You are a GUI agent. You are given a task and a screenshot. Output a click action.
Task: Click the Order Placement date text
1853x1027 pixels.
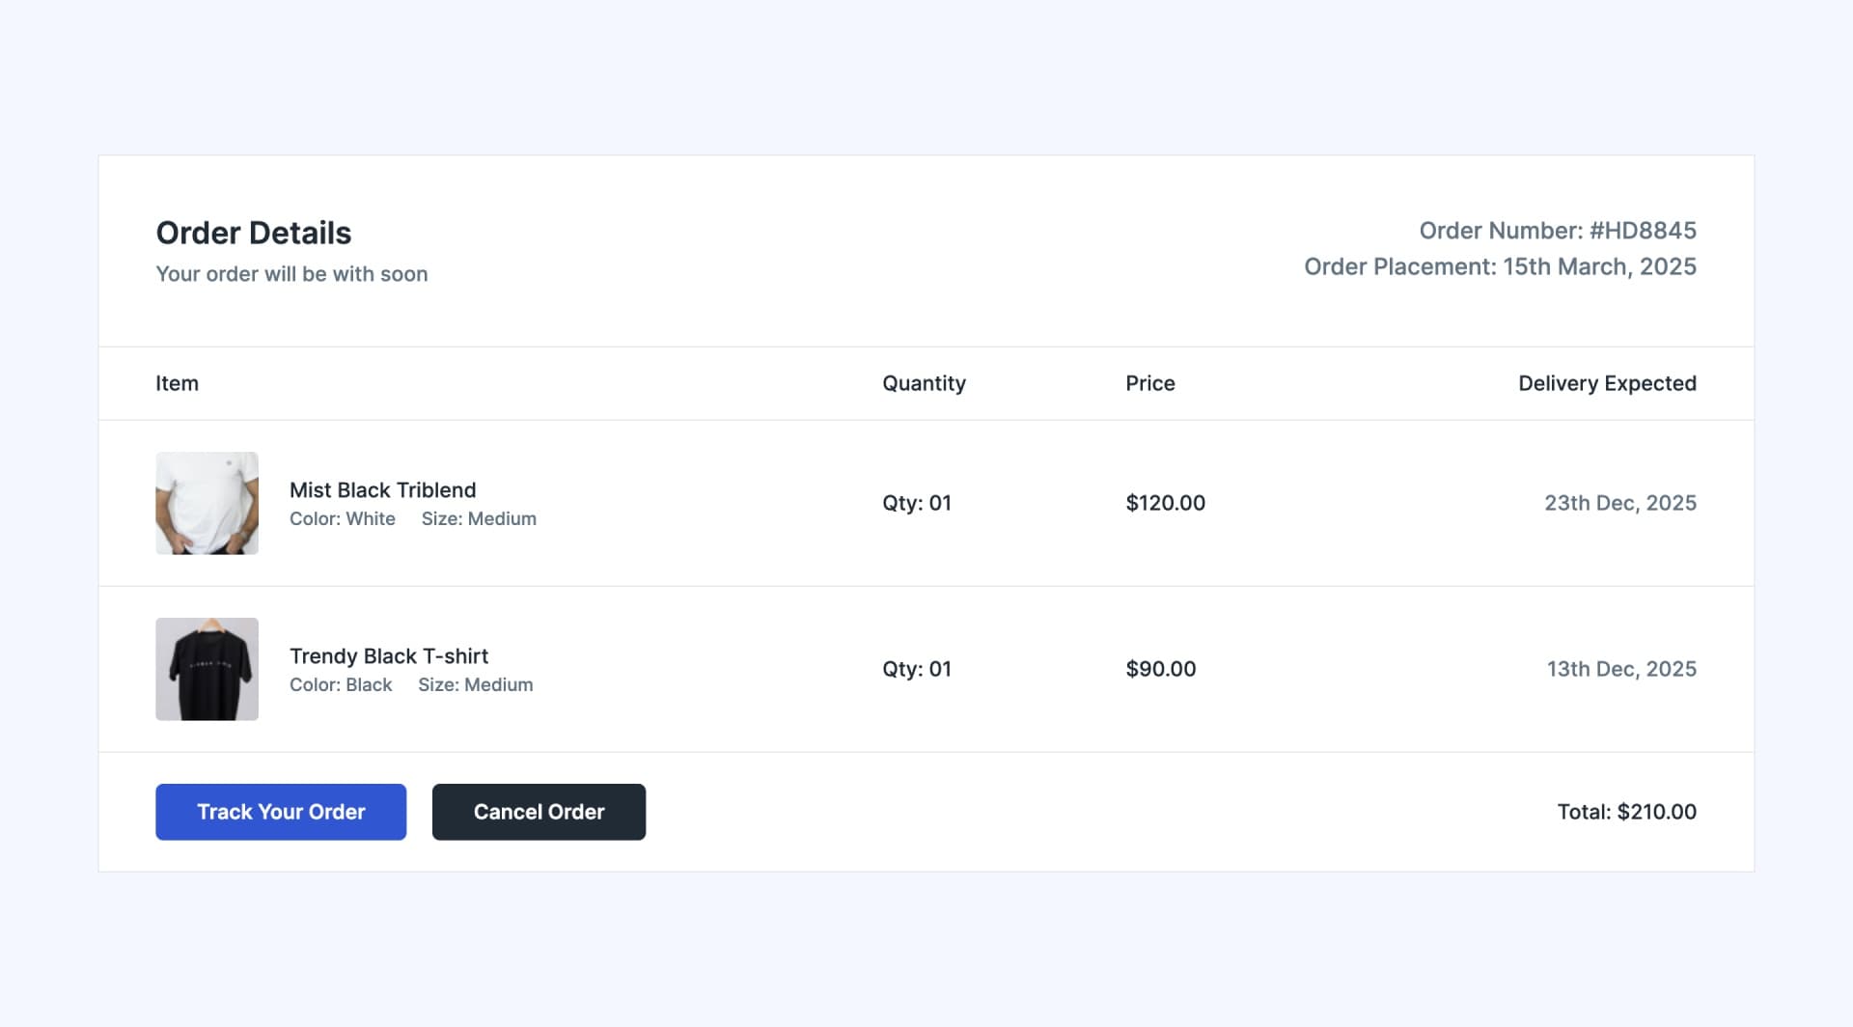click(x=1500, y=266)
